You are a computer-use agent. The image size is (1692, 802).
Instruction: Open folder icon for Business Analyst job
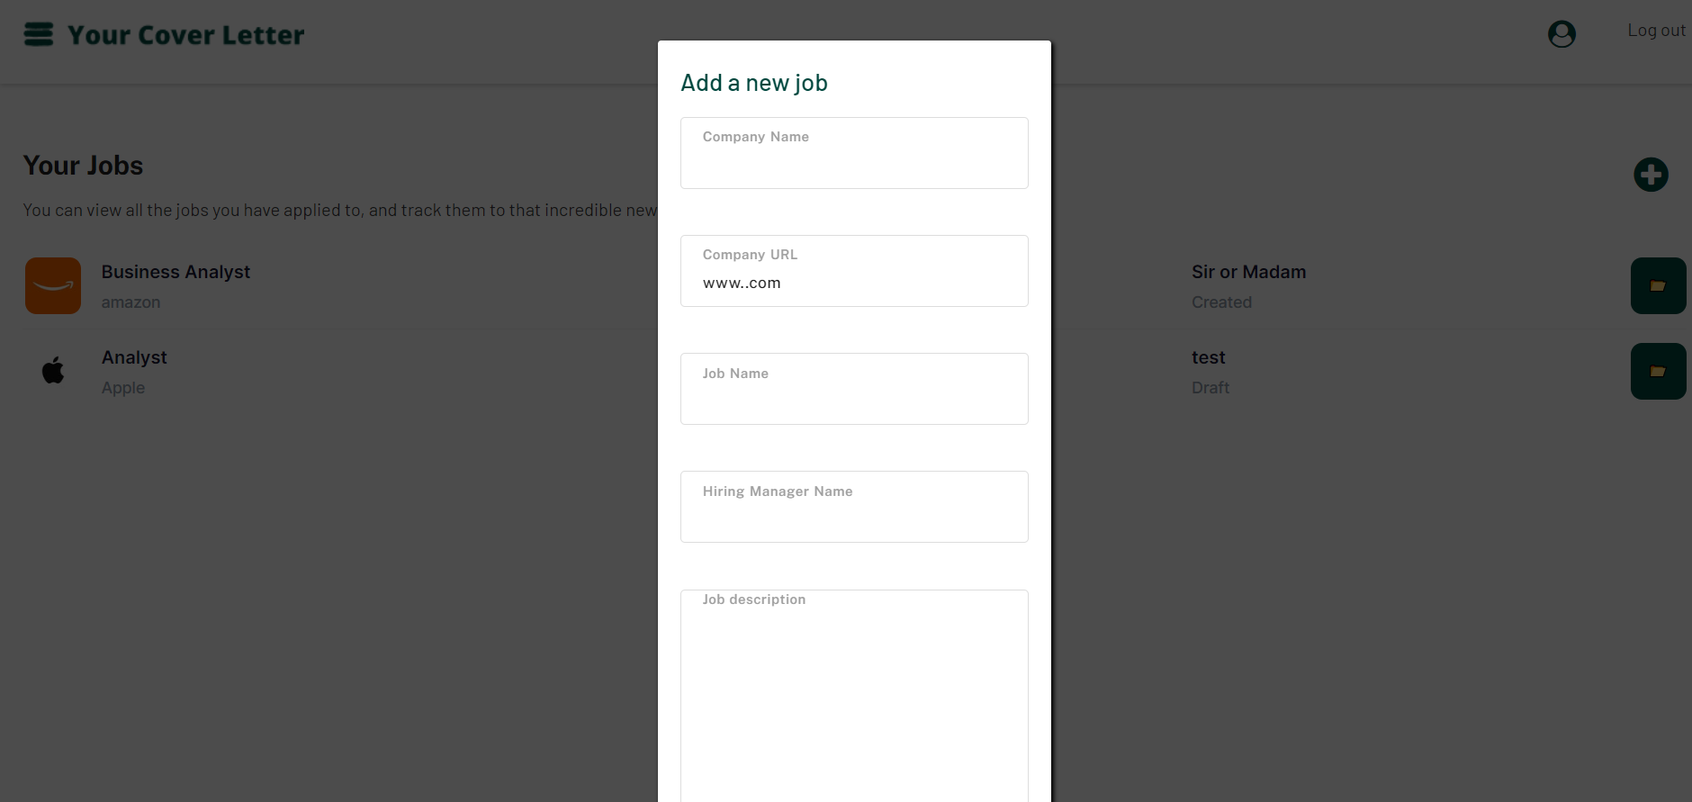[1658, 286]
